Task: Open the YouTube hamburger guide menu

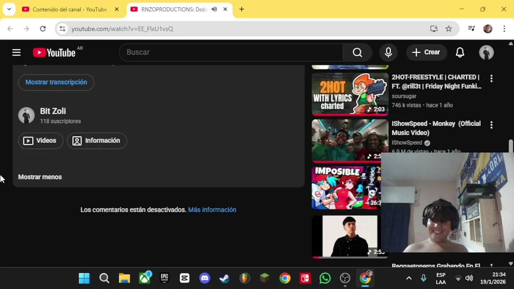Action: point(16,52)
